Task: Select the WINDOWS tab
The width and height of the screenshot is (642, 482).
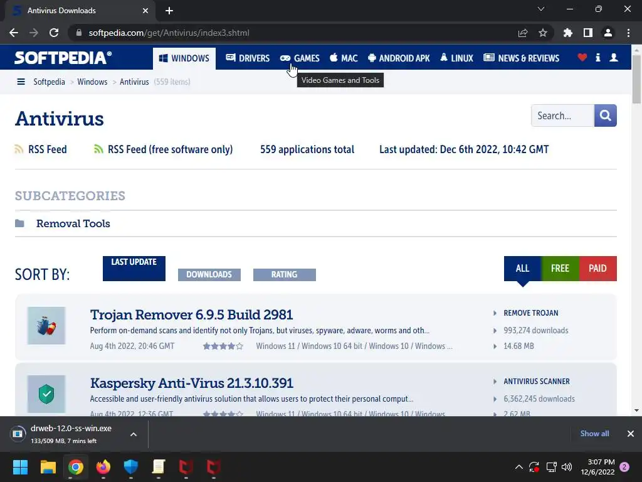Action: pyautogui.click(x=184, y=58)
